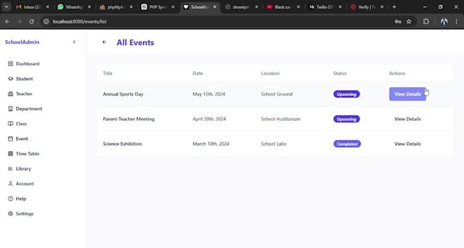
Task: Click the back arrow beside All Events
Action: click(x=104, y=42)
